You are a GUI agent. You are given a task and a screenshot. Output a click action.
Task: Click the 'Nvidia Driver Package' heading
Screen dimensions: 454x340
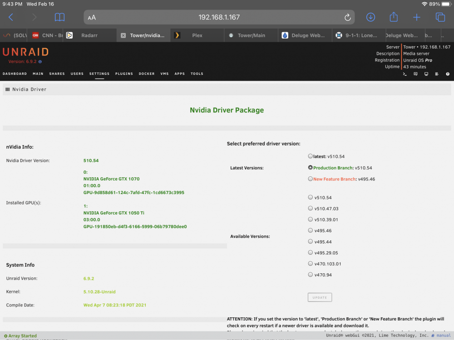coord(227,110)
